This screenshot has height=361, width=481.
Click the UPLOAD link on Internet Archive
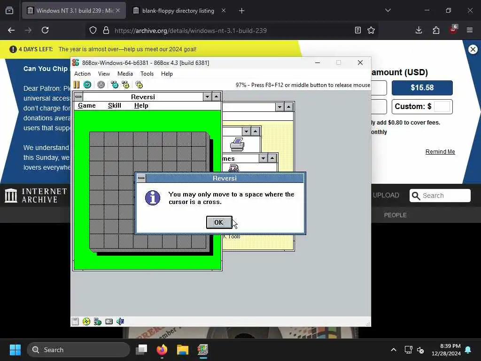click(x=386, y=195)
